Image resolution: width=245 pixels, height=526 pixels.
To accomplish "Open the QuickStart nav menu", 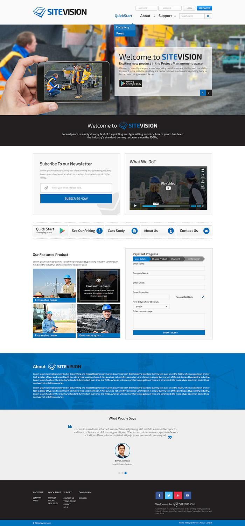I will click(124, 16).
